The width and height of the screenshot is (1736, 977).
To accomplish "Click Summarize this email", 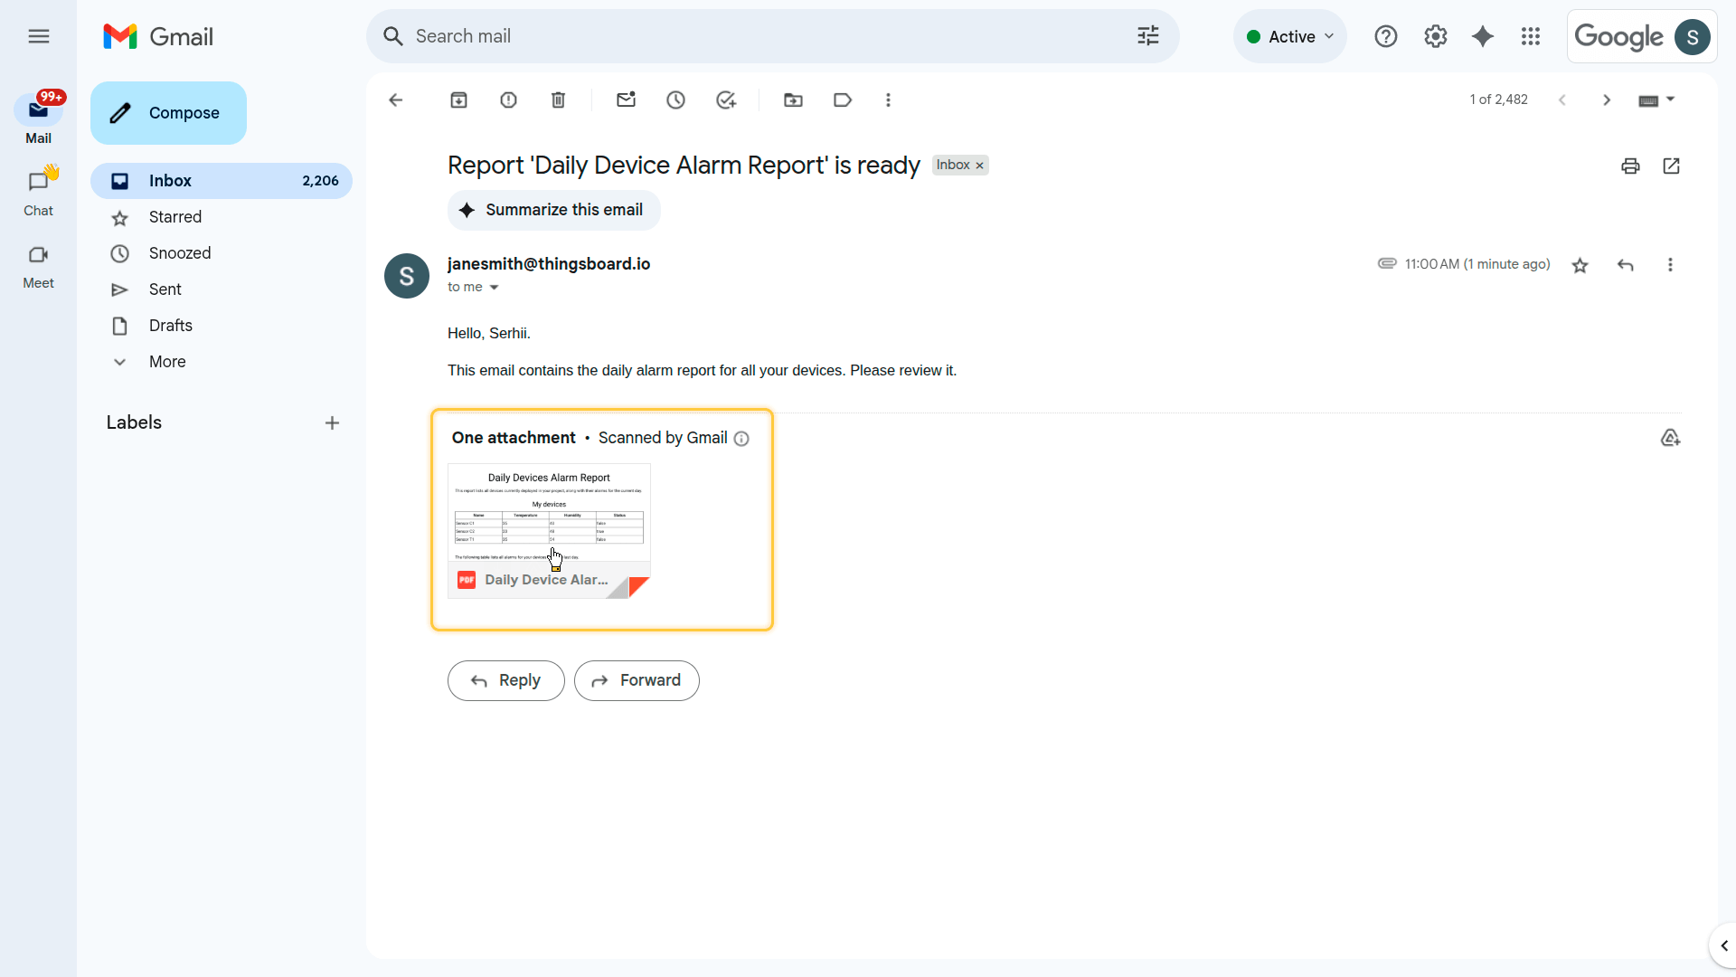I will (553, 210).
